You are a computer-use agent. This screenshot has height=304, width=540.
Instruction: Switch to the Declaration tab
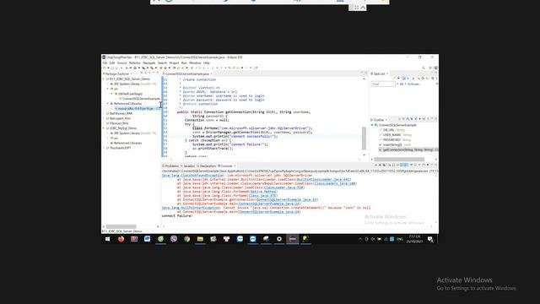coord(206,166)
